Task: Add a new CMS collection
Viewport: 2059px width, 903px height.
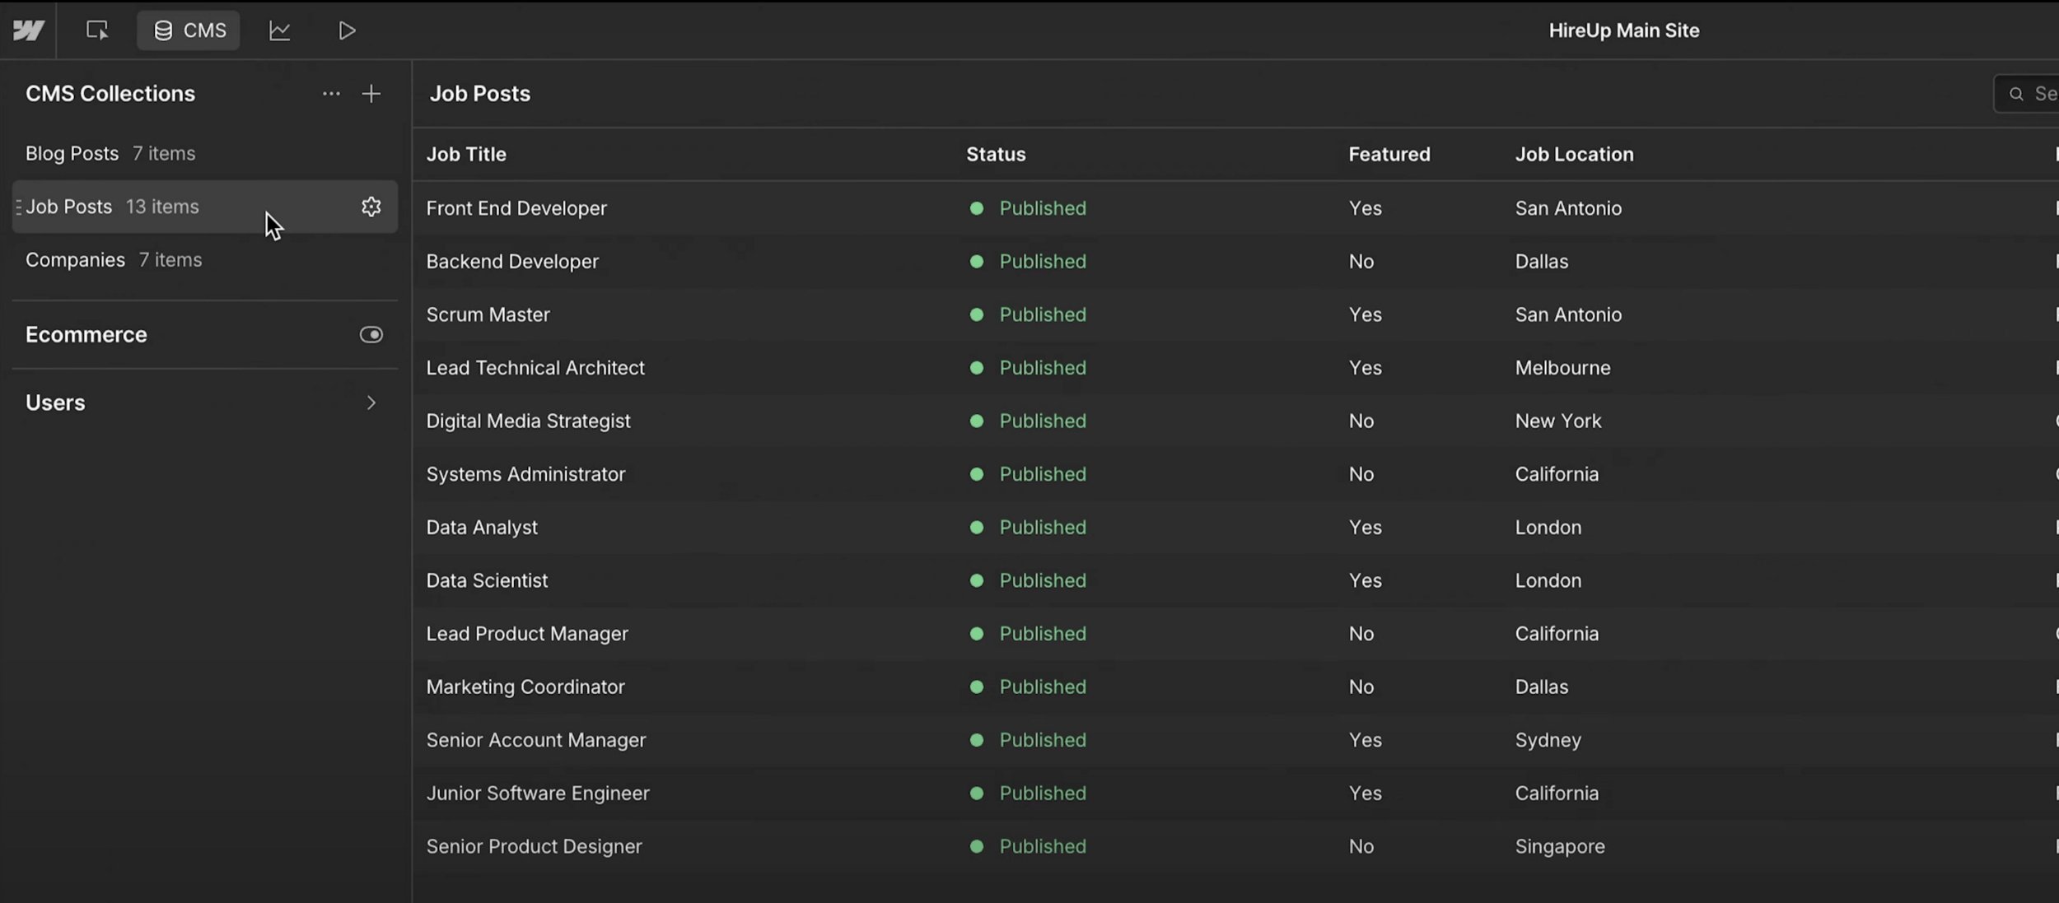Action: click(x=371, y=94)
